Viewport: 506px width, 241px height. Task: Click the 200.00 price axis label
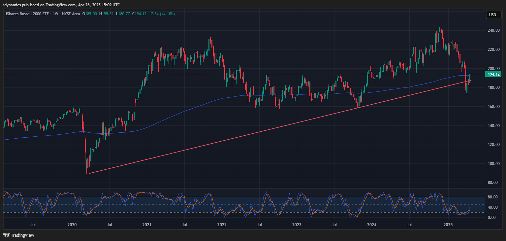(x=493, y=68)
